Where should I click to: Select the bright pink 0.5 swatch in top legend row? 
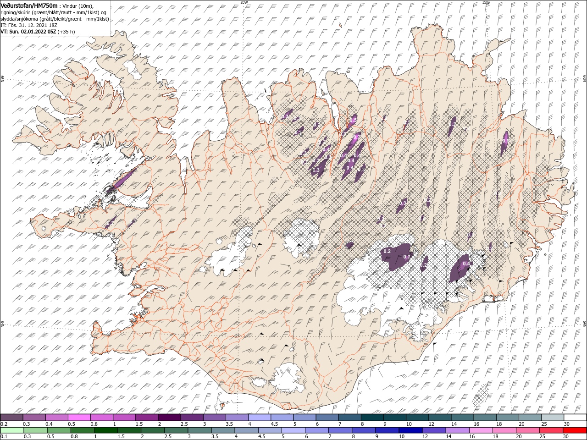[x=79, y=418]
